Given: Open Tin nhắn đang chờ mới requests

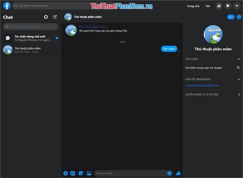Looking at the screenshot, I should (x=31, y=38).
